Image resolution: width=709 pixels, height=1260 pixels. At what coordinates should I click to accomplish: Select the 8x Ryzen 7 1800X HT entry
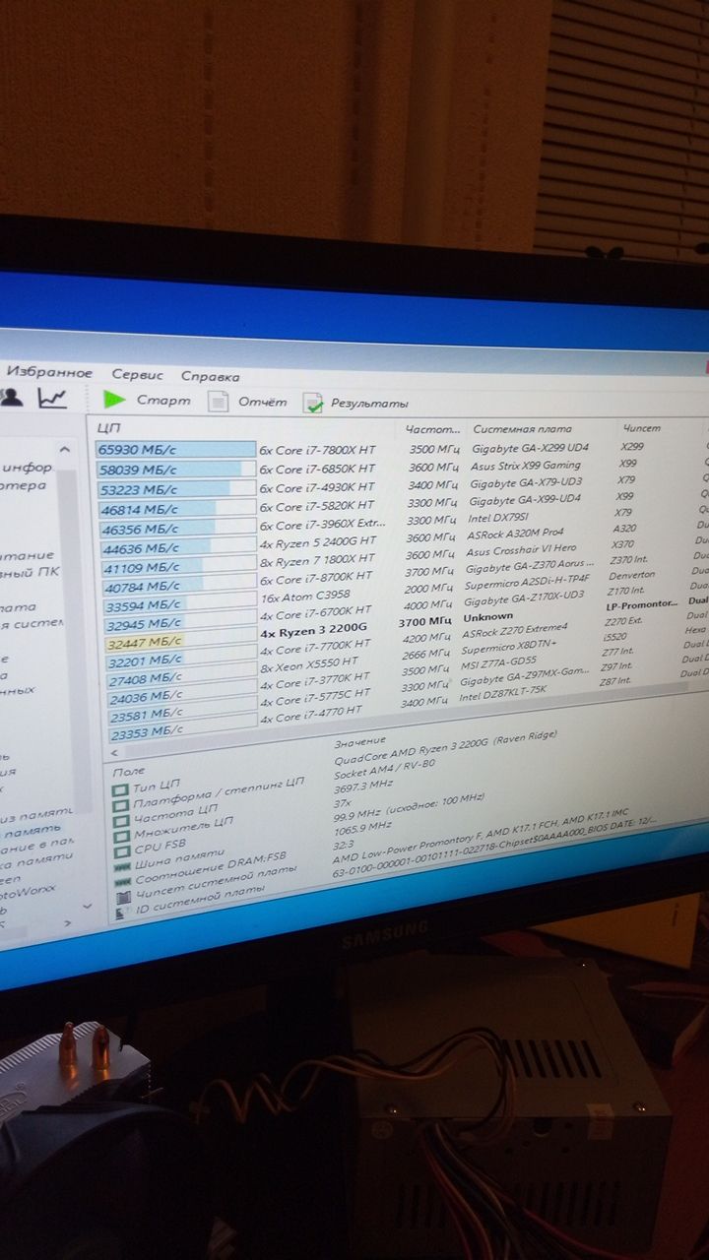click(317, 561)
